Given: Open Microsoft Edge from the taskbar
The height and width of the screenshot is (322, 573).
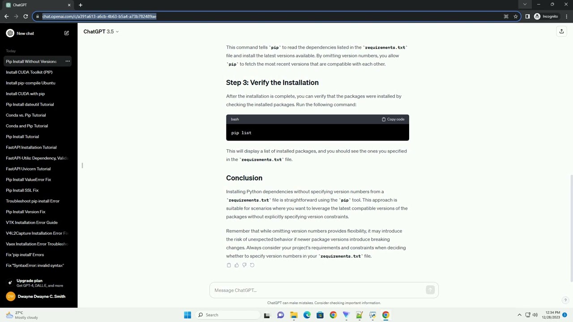Looking at the screenshot, I should (x=307, y=315).
